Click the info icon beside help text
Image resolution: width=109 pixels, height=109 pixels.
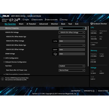click(x=2, y=79)
